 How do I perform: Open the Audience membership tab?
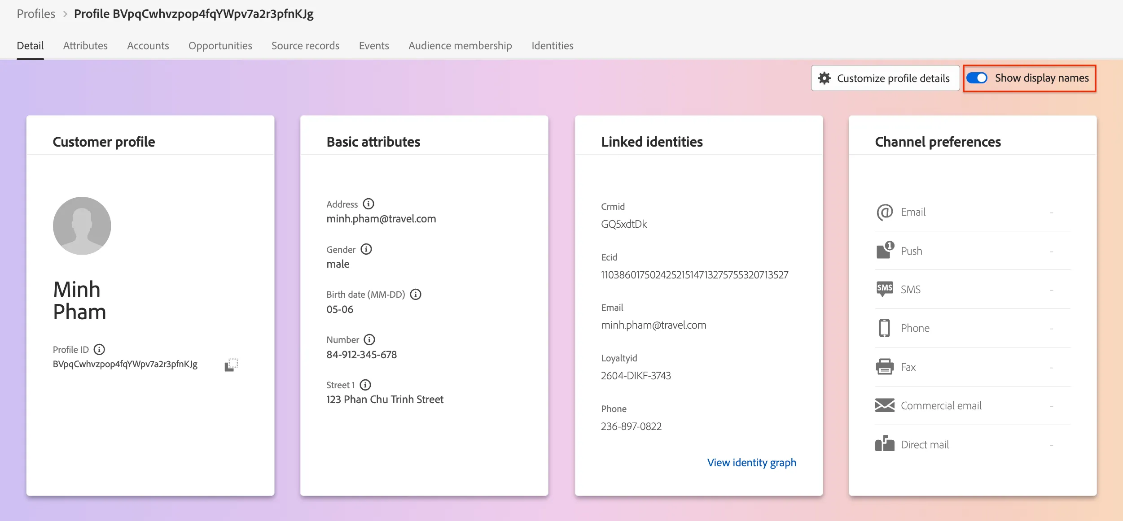coord(460,46)
